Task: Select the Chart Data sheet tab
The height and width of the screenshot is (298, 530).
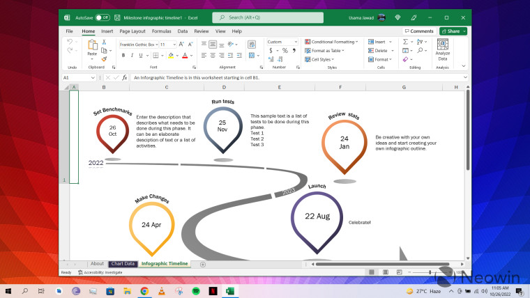Action: (x=123, y=264)
